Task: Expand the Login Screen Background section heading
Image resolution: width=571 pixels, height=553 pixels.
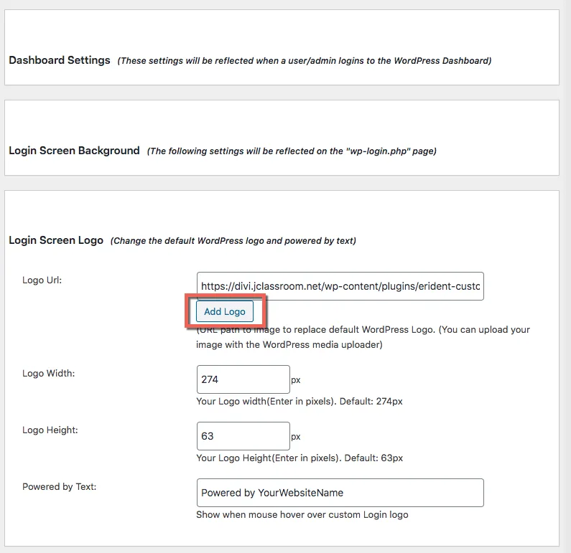Action: pos(74,151)
